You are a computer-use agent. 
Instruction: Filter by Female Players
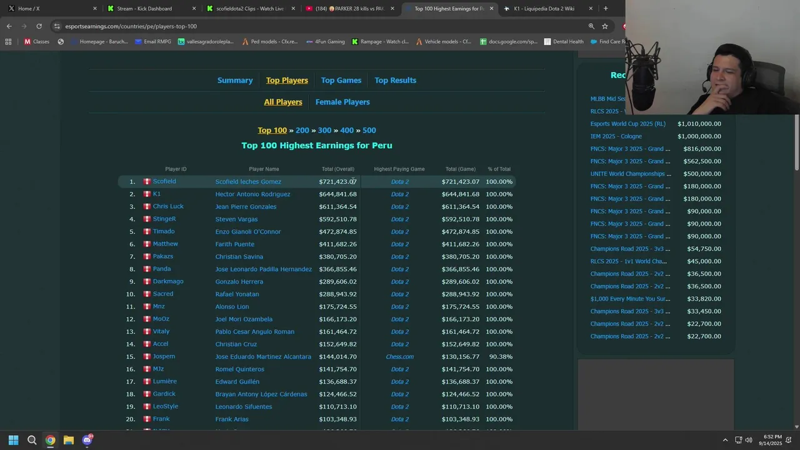point(342,102)
